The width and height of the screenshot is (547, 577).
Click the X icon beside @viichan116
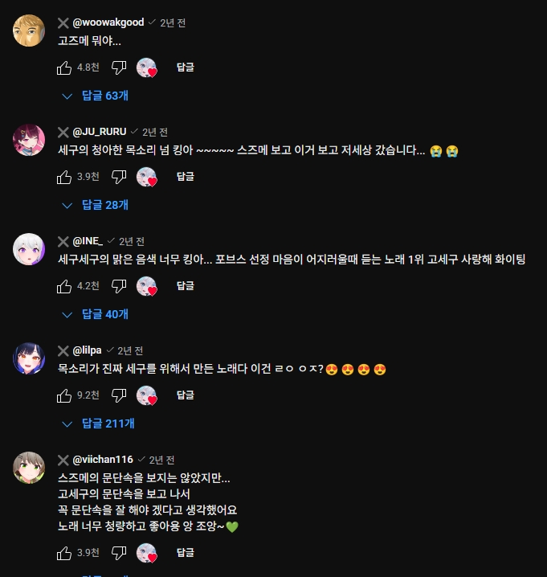pyautogui.click(x=63, y=460)
